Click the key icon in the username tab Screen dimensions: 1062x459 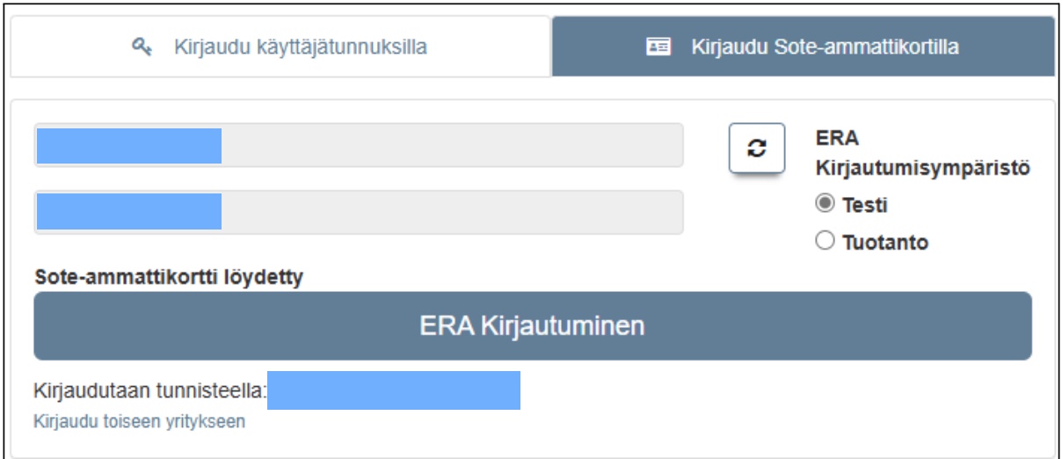click(142, 47)
